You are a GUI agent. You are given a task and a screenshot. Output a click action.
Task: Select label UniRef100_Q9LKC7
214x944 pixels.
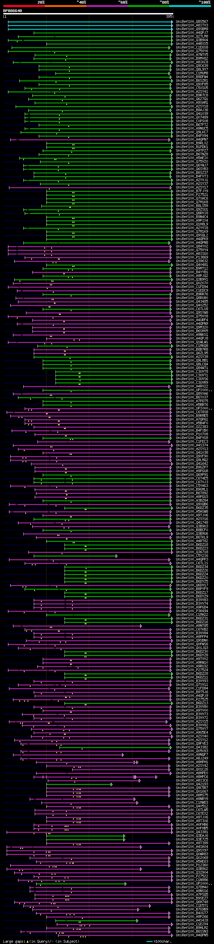[192, 132]
